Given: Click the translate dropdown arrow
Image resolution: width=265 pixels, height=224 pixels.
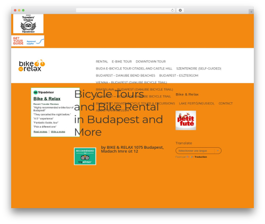Looking at the screenshot, I should pos(218,151).
